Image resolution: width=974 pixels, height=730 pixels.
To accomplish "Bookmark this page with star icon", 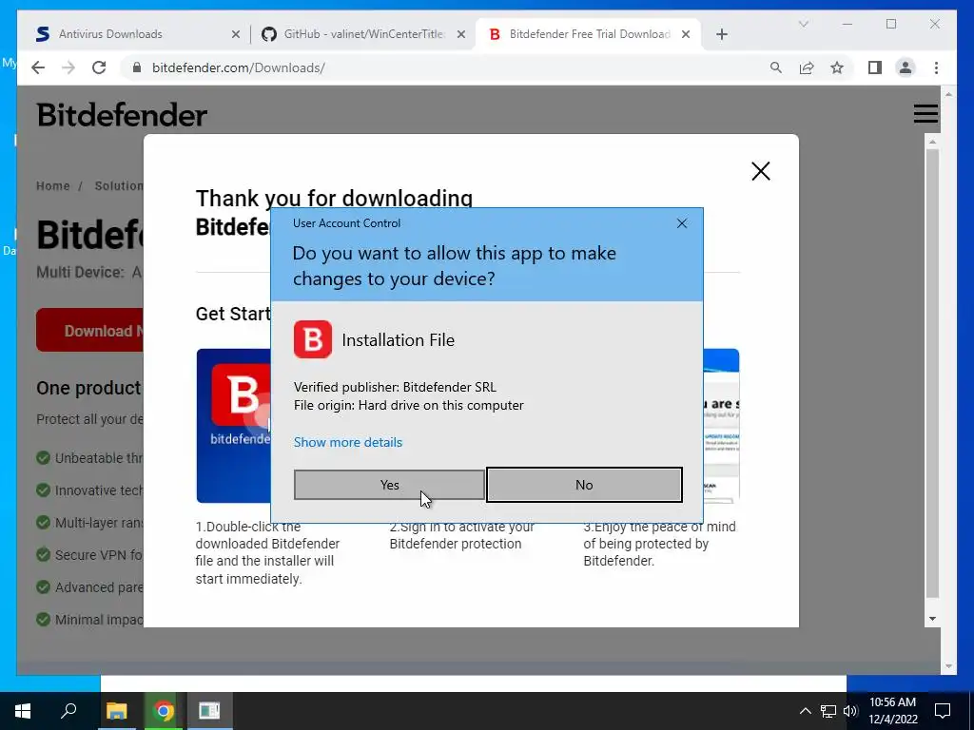I will (x=837, y=67).
